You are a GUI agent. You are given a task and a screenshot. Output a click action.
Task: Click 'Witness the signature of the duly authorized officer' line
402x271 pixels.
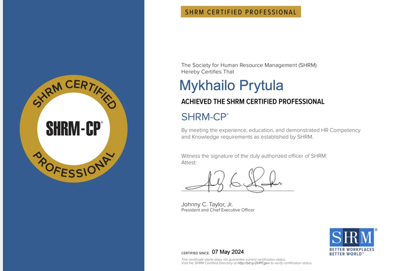(x=254, y=156)
